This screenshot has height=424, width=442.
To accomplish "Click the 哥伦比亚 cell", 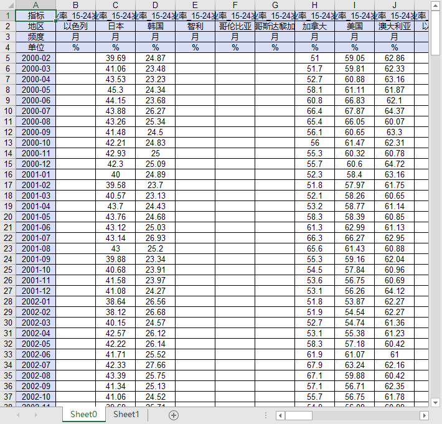I will point(235,26).
